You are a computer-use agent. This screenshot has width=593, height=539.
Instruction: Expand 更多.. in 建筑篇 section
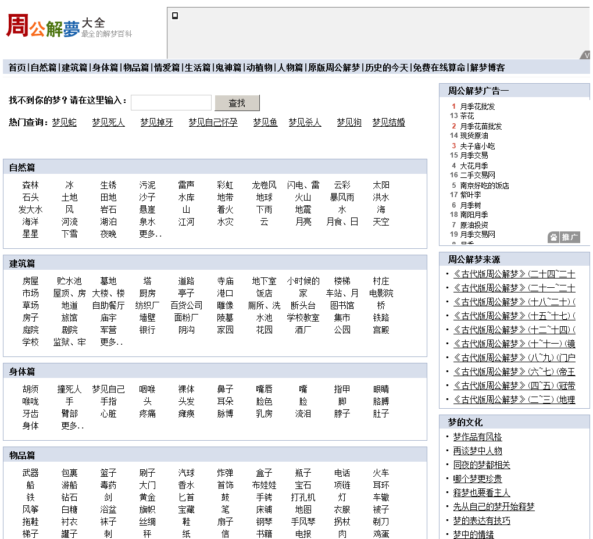tap(111, 342)
